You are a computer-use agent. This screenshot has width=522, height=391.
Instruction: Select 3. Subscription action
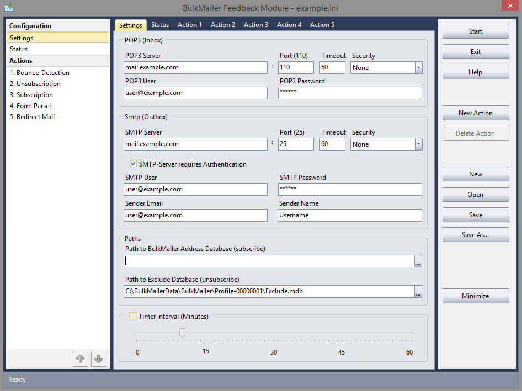point(57,94)
